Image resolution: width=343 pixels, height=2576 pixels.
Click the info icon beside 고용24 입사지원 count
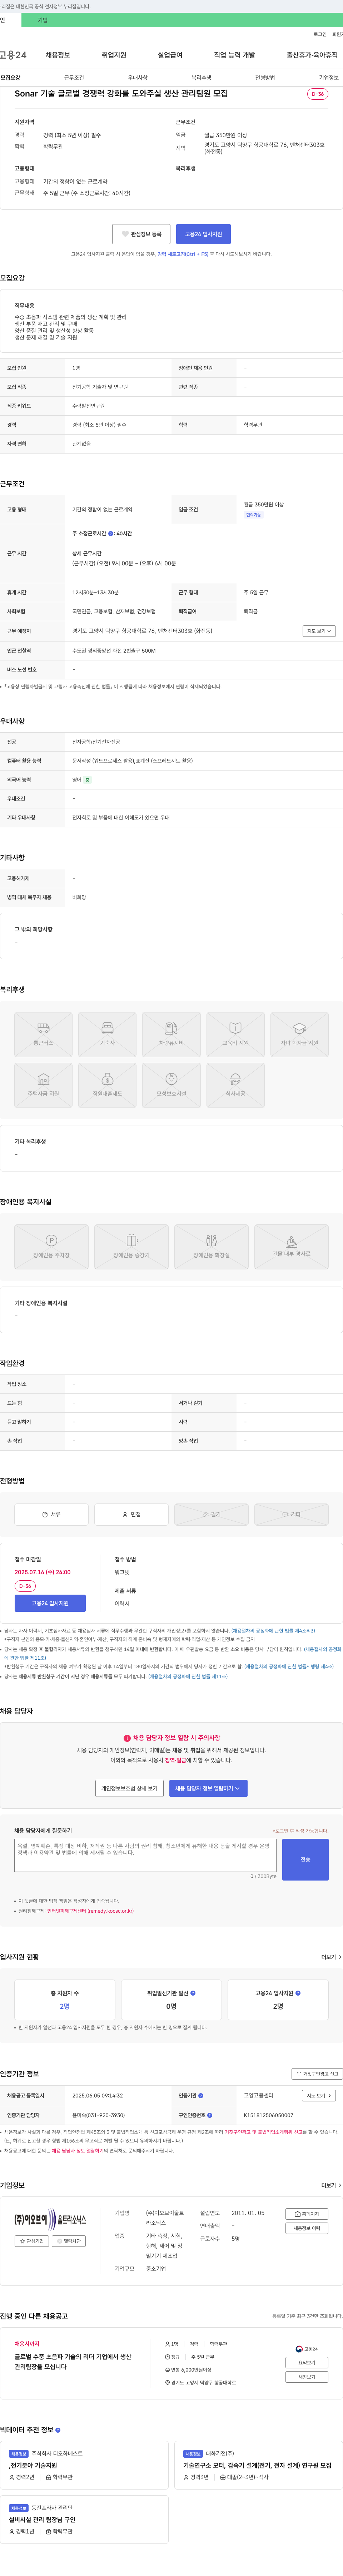pos(298,1993)
